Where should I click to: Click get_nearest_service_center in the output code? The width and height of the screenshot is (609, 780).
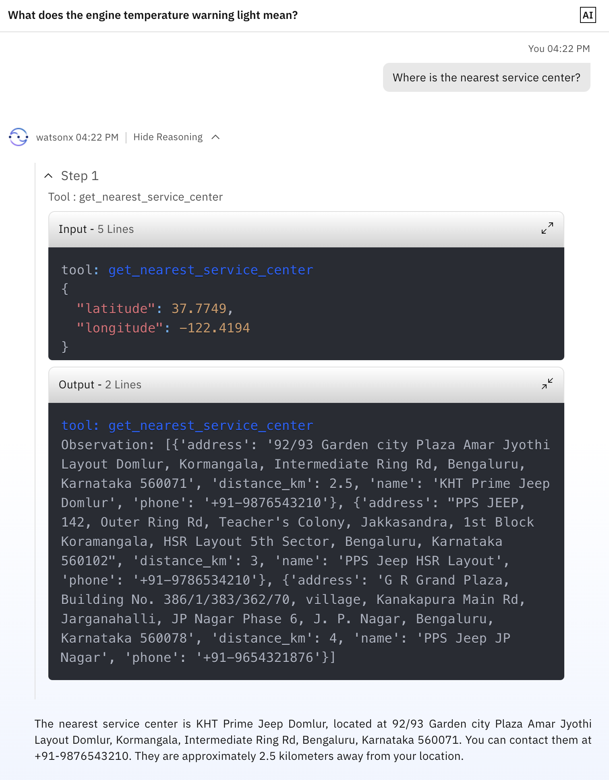click(211, 425)
